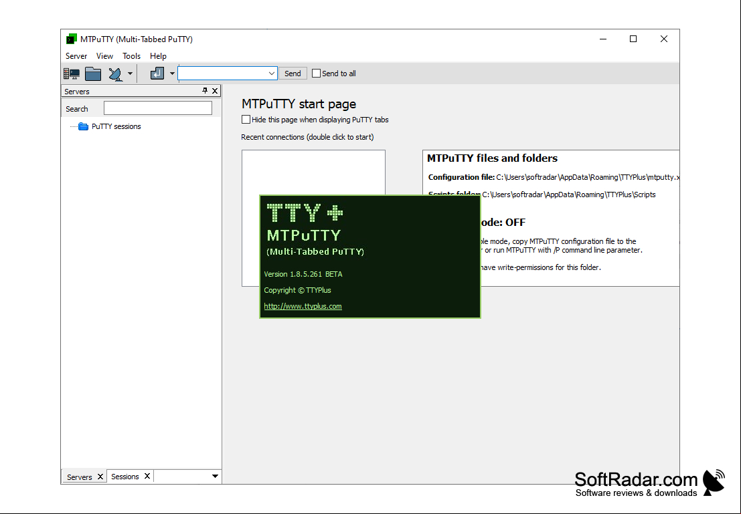The width and height of the screenshot is (741, 514).
Task: Check Hide this page when displaying PuTTY tabs
Action: (246, 120)
